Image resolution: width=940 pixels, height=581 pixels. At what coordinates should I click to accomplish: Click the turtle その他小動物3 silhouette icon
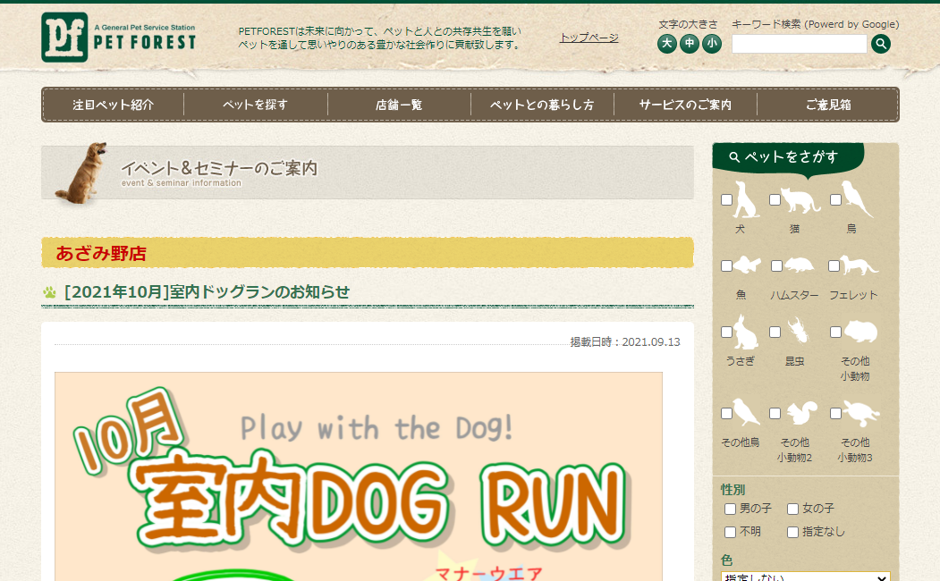click(861, 413)
